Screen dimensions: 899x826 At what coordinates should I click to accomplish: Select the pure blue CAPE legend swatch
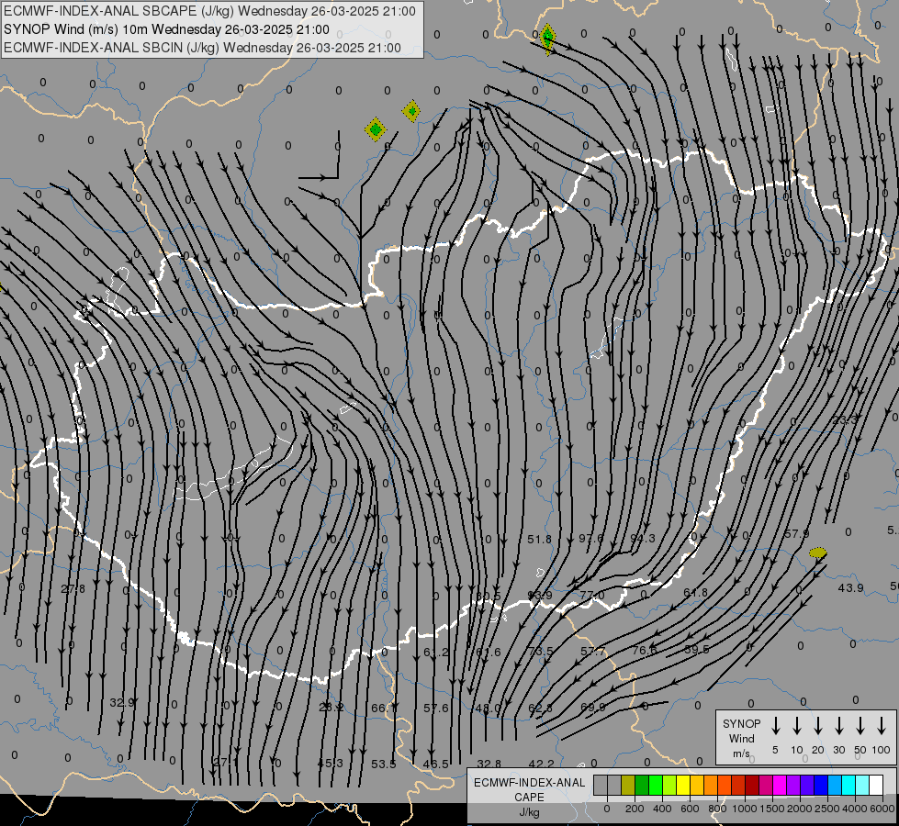[x=820, y=785]
